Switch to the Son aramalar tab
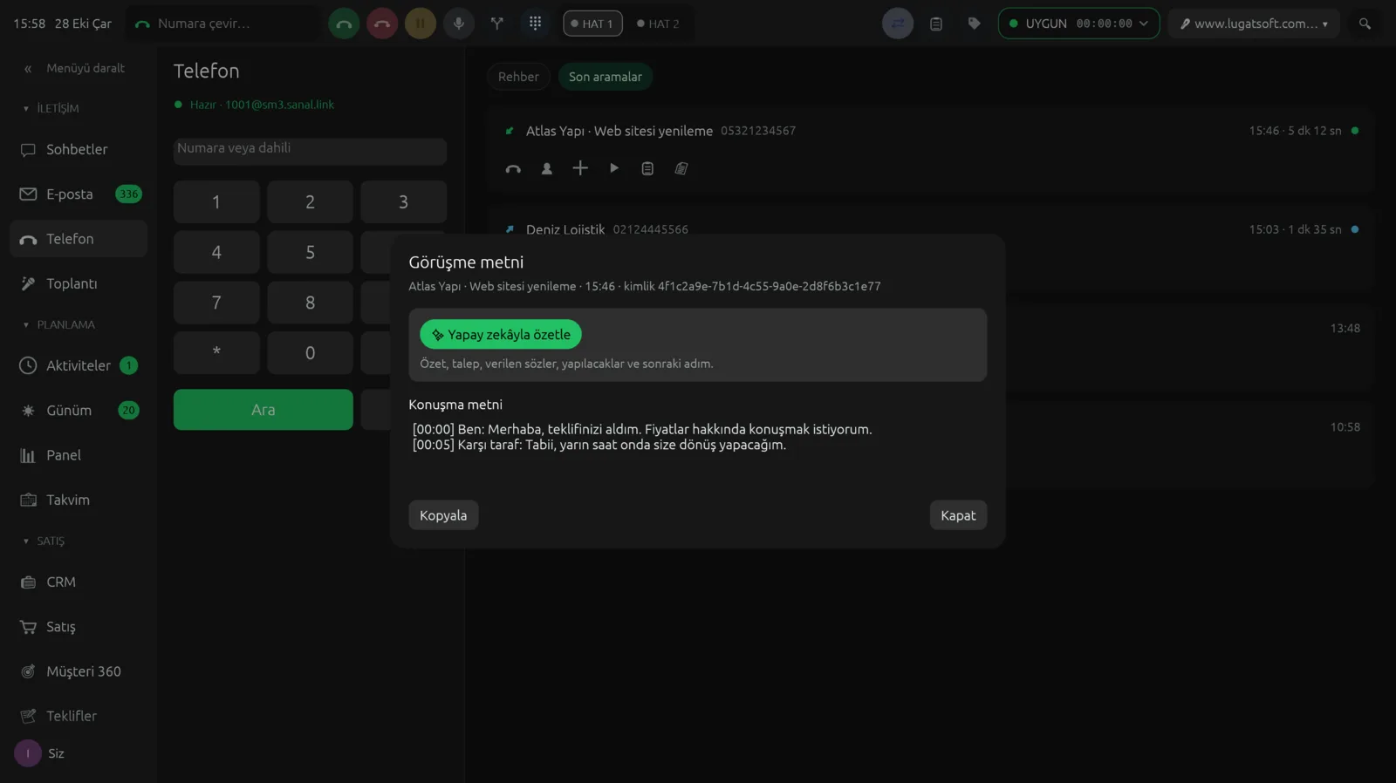The width and height of the screenshot is (1396, 783). pyautogui.click(x=606, y=77)
